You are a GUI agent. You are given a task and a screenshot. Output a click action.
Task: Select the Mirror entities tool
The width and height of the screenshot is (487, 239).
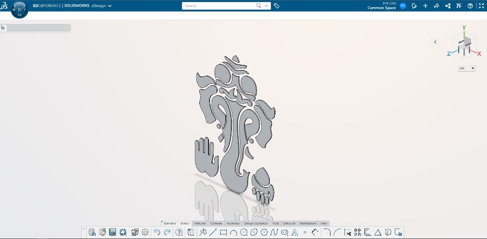point(358,232)
